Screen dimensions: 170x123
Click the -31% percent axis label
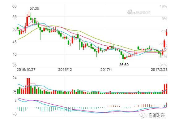coord(163,65)
